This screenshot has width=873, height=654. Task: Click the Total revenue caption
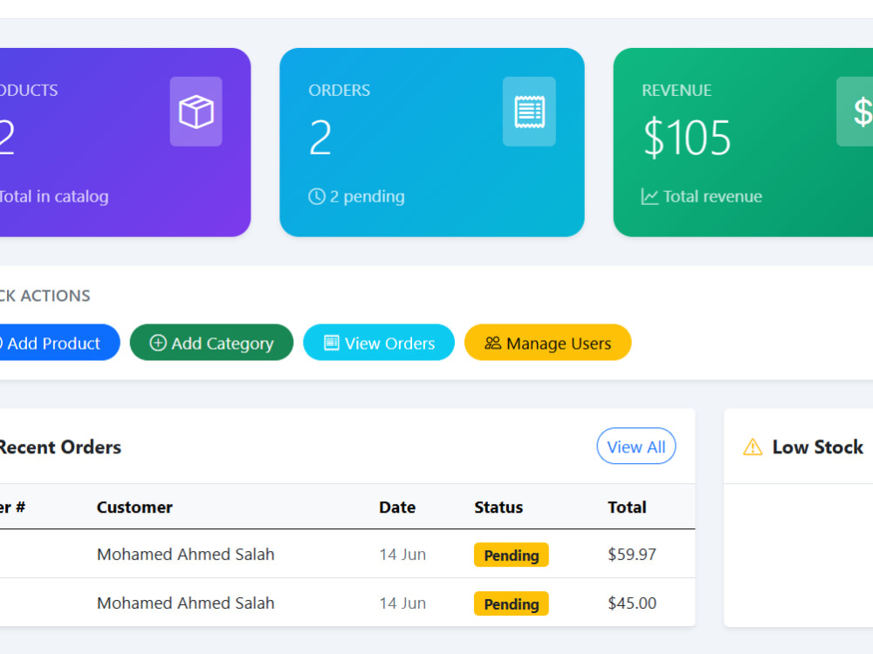[x=712, y=196]
